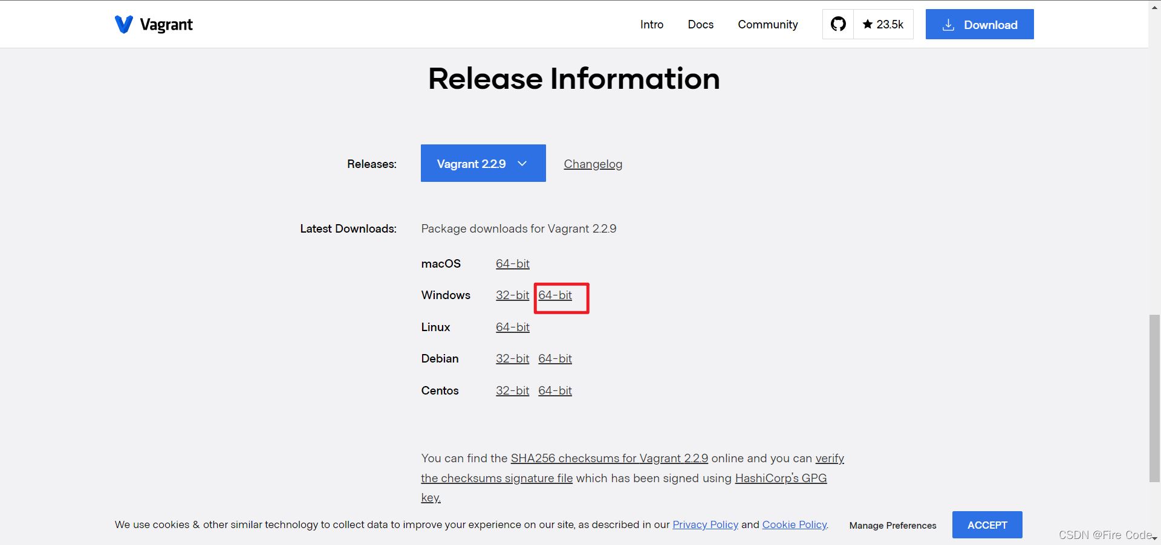Open the Changelog link
1161x545 pixels.
coord(593,164)
